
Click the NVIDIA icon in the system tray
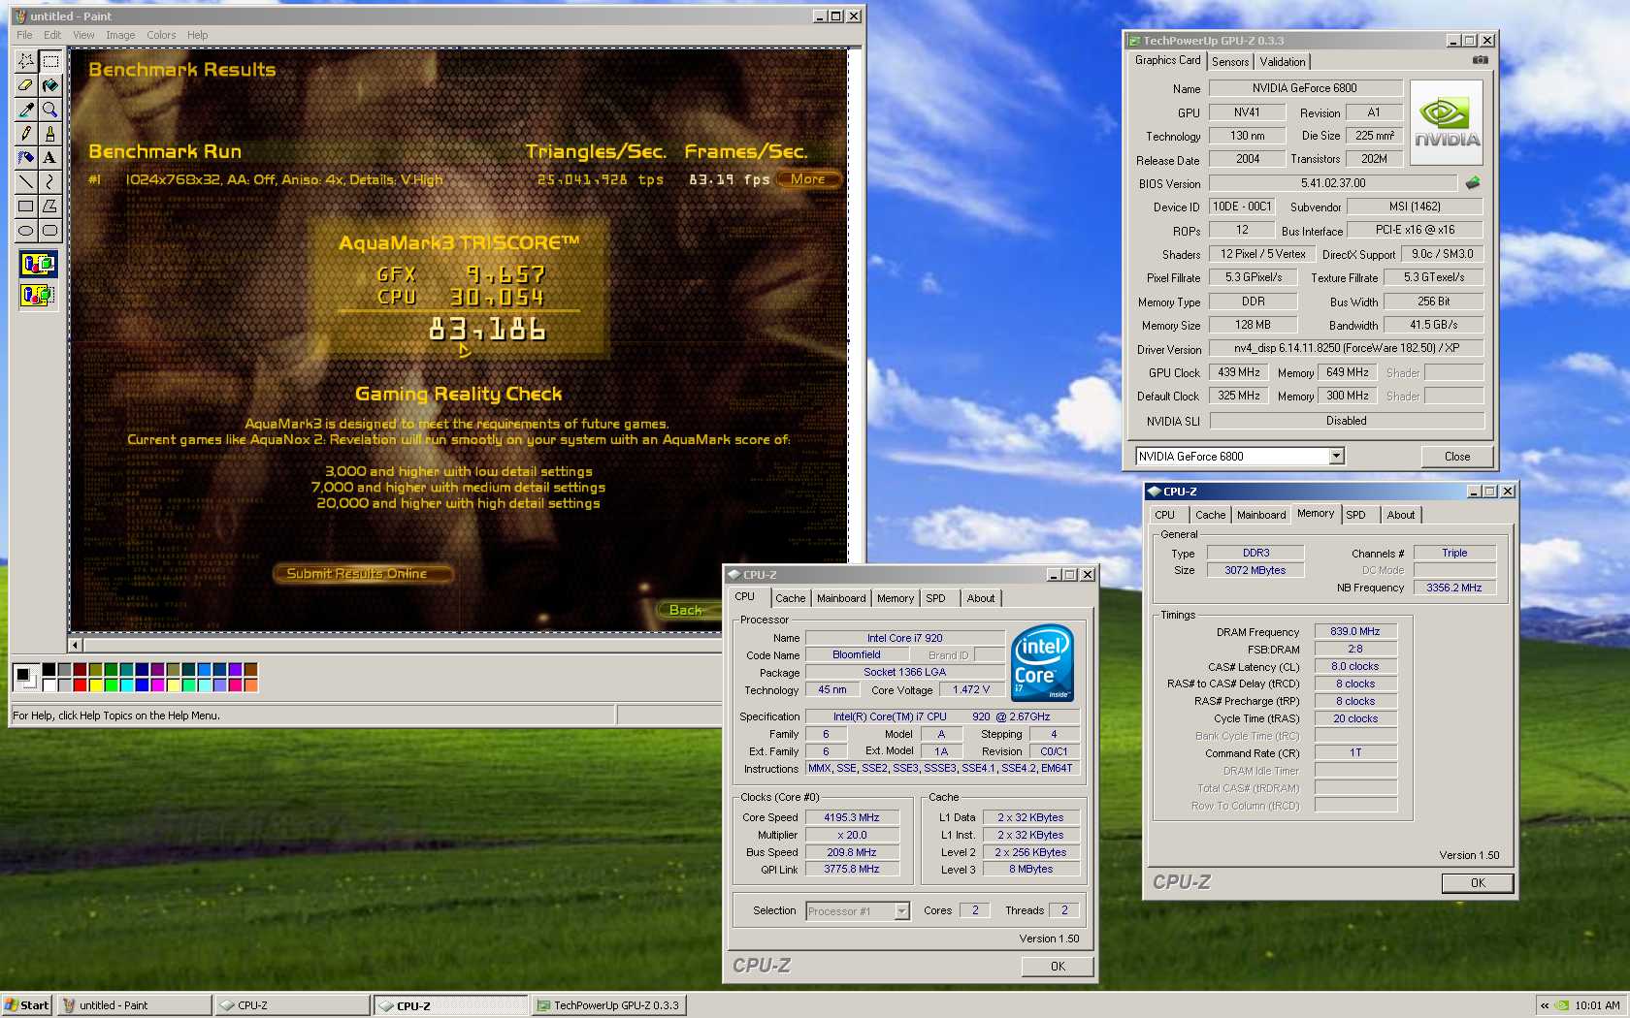[1562, 1005]
